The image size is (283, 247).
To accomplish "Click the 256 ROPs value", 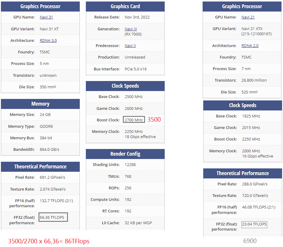I will (x=128, y=188).
